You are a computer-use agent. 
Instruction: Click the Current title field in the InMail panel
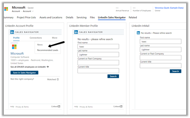click(160, 65)
